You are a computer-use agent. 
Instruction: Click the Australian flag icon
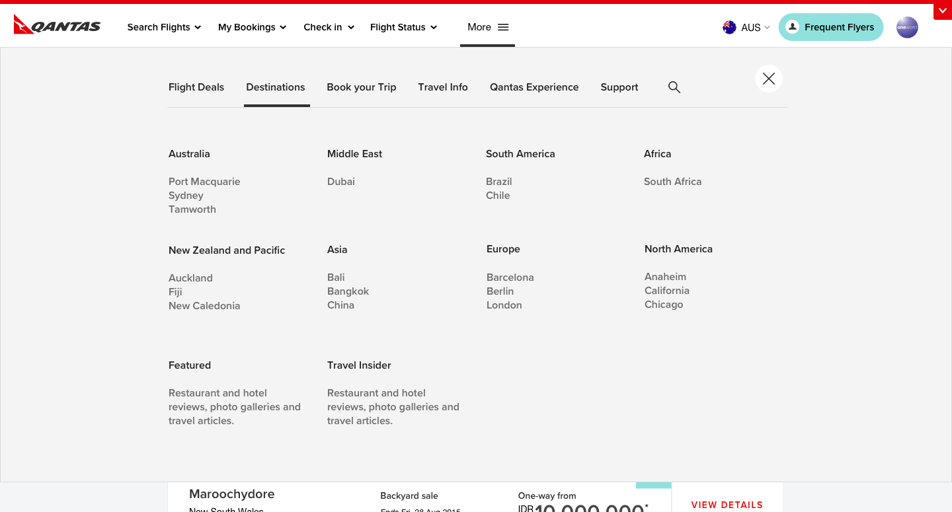coord(729,27)
